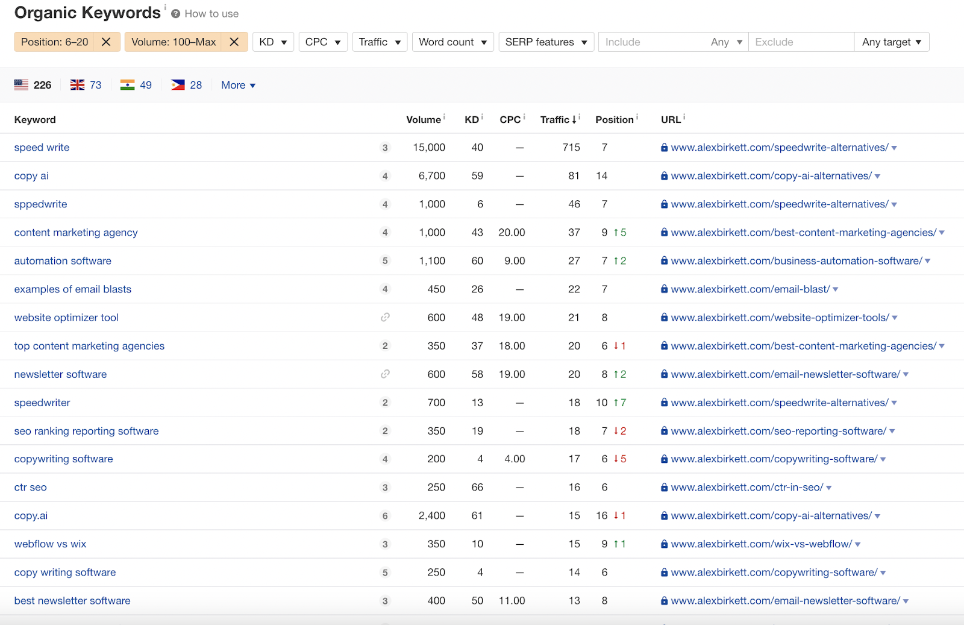964x625 pixels.
Task: Open the seo-reporting-software URL link
Action: click(x=778, y=431)
